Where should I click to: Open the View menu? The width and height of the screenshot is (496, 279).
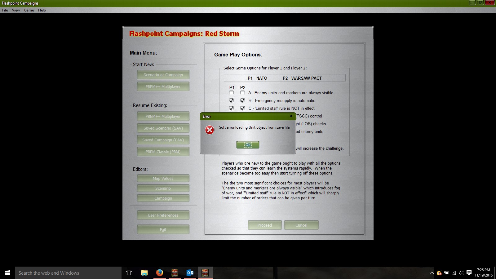[16, 10]
